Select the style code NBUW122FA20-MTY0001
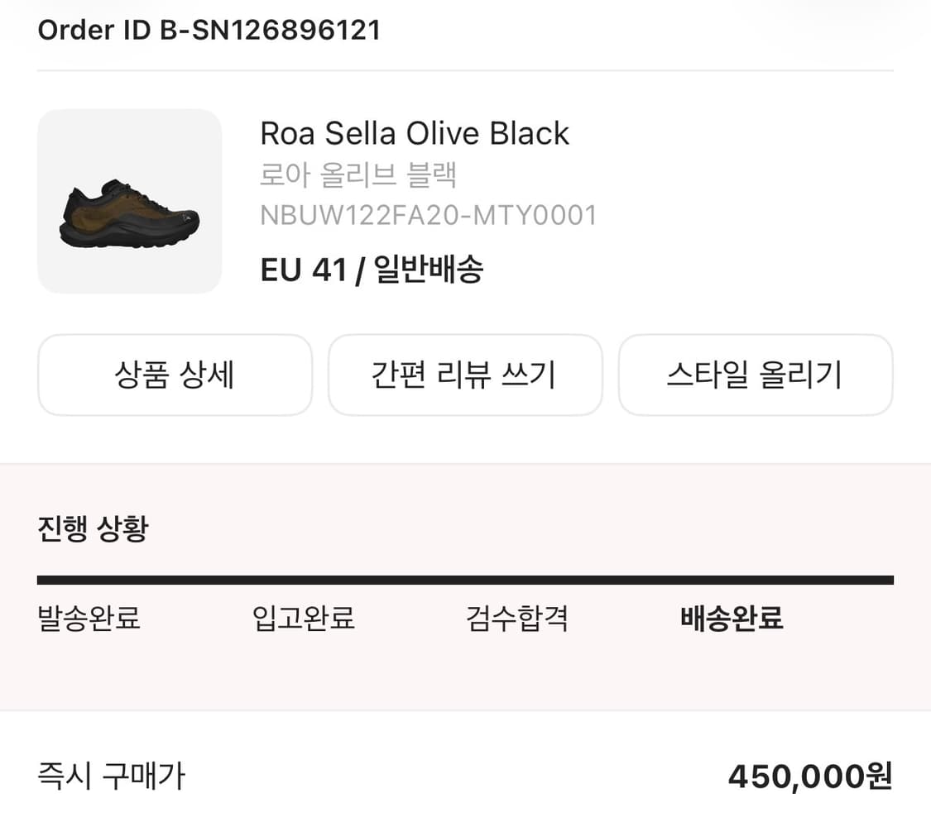The image size is (931, 817). click(x=430, y=214)
